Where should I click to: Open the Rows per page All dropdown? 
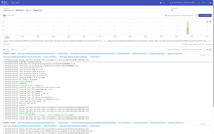[x=201, y=49]
